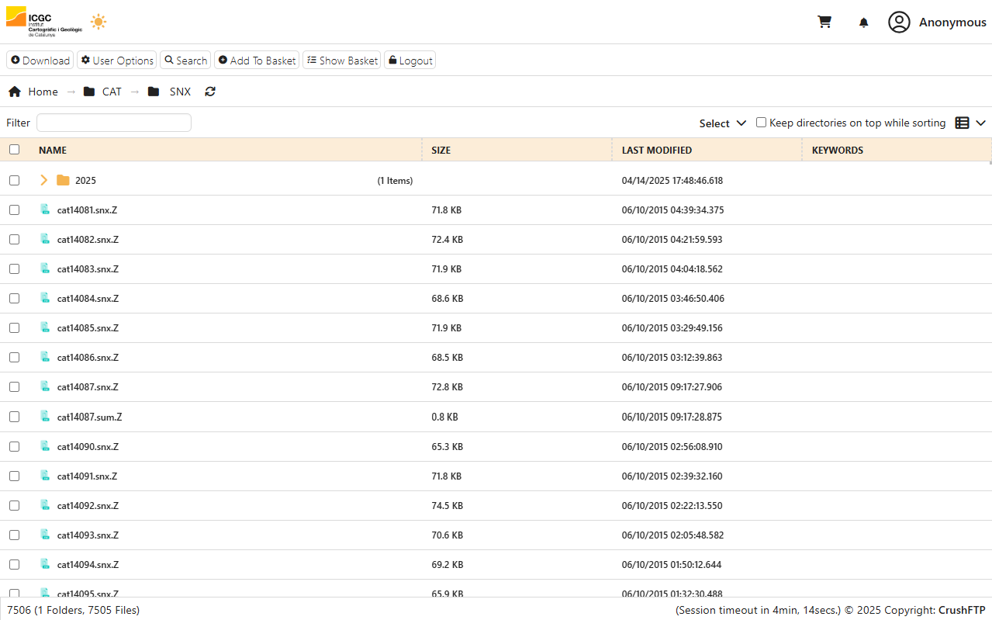The width and height of the screenshot is (992, 620).
Task: Expand the 2025 folder chevron
Action: pyautogui.click(x=43, y=180)
